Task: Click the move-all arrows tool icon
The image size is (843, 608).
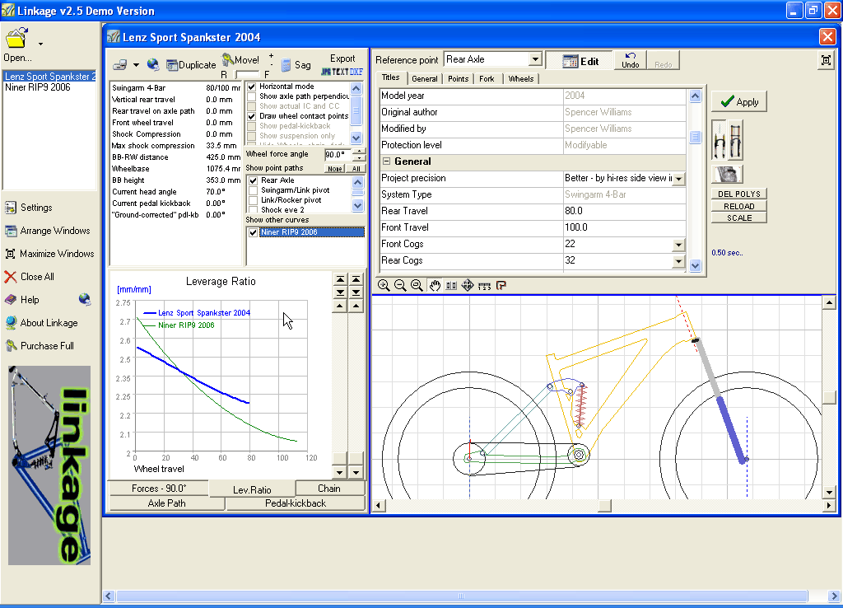Action: [468, 285]
